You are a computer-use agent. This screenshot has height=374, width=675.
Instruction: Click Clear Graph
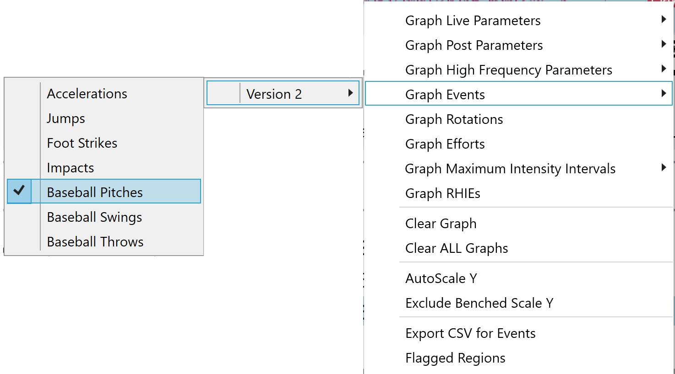point(441,224)
